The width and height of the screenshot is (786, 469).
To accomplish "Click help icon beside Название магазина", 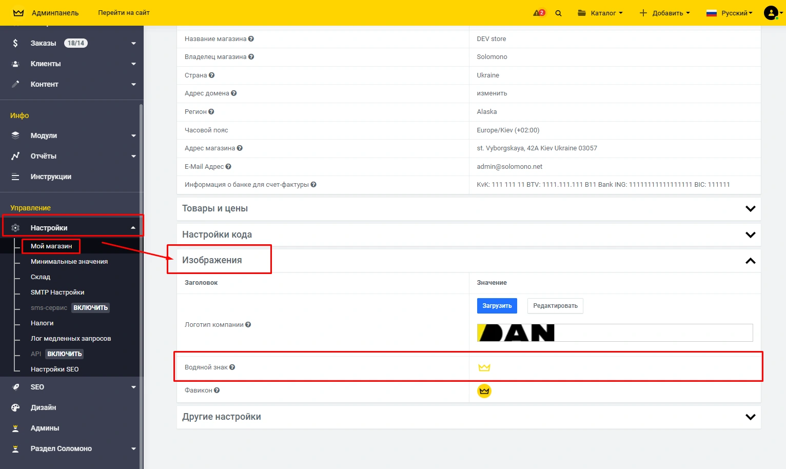I will click(251, 39).
